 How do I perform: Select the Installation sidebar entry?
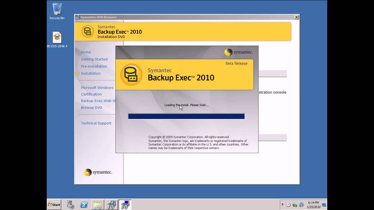91,73
